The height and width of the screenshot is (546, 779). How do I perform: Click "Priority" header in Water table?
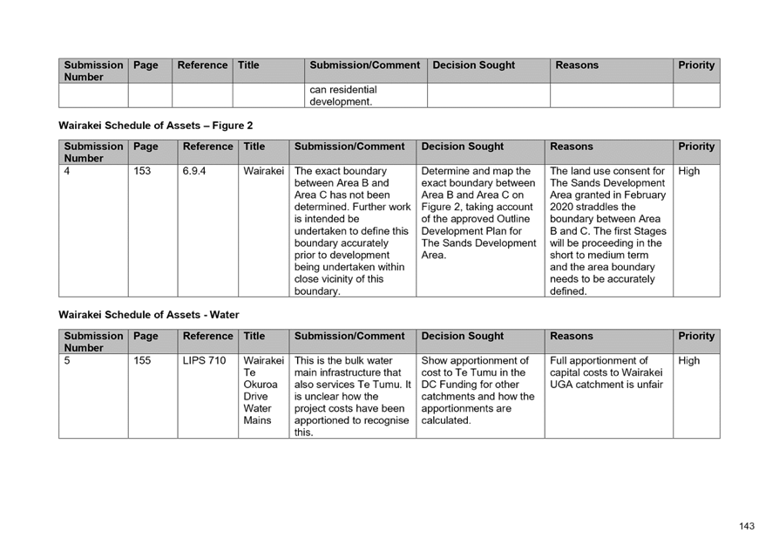tap(696, 342)
